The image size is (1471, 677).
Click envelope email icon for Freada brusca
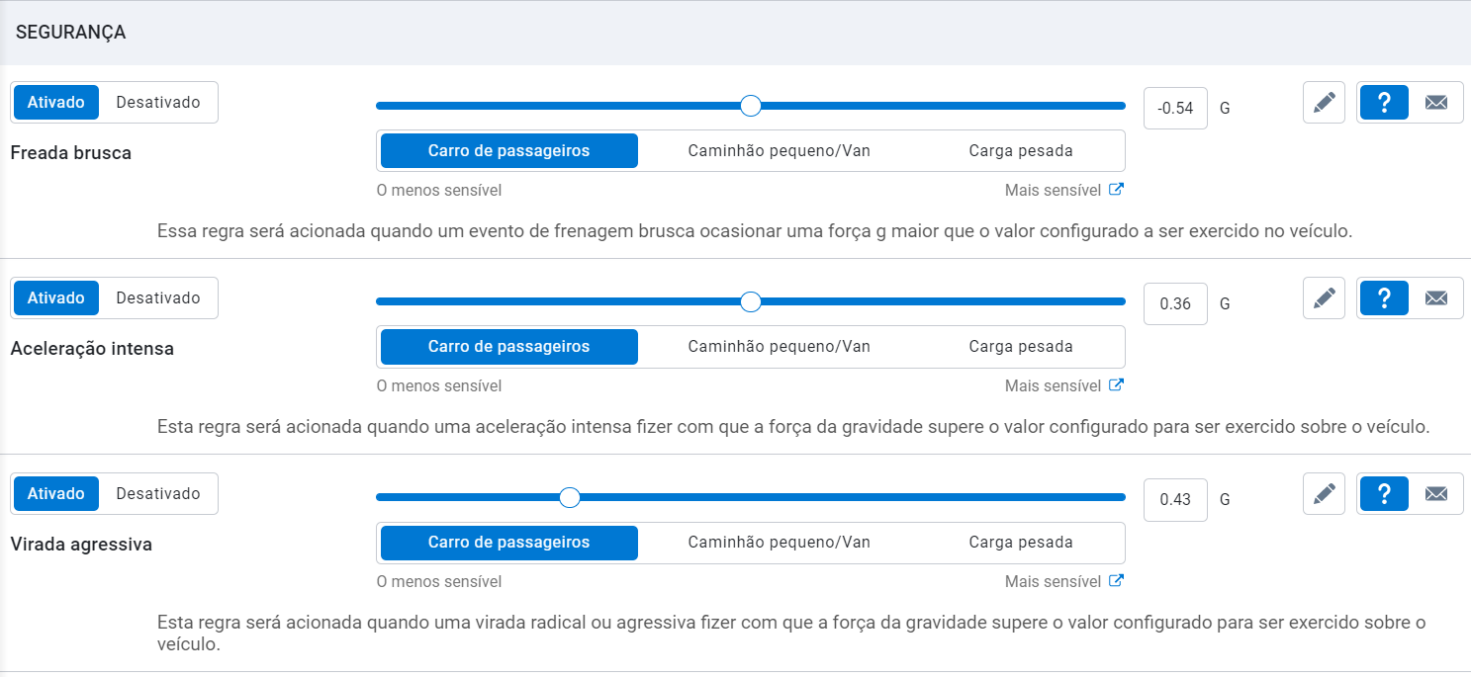pyautogui.click(x=1436, y=102)
